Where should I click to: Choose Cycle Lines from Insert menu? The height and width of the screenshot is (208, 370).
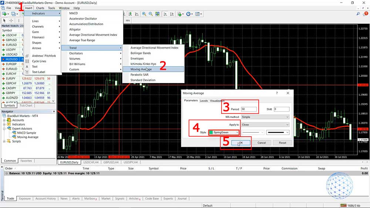[x=39, y=61]
